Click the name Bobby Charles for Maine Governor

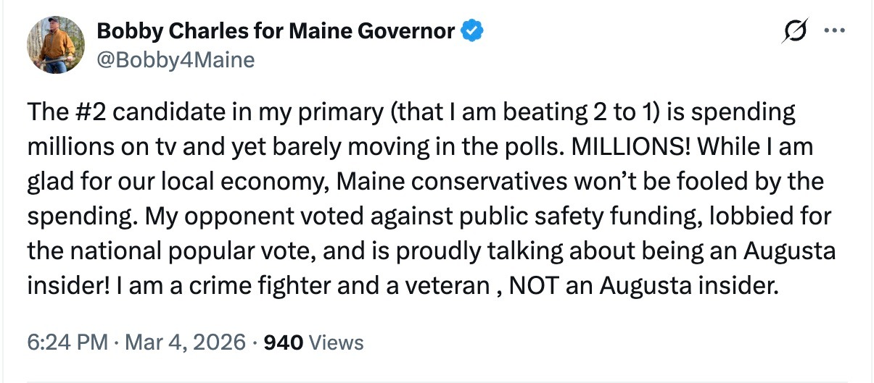(276, 31)
